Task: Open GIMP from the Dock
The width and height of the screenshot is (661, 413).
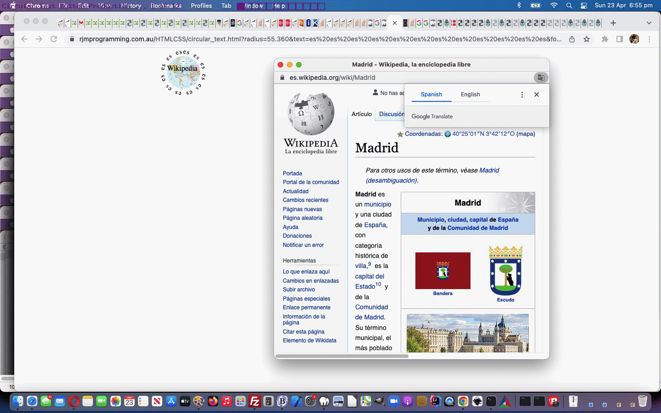Action: pyautogui.click(x=379, y=402)
